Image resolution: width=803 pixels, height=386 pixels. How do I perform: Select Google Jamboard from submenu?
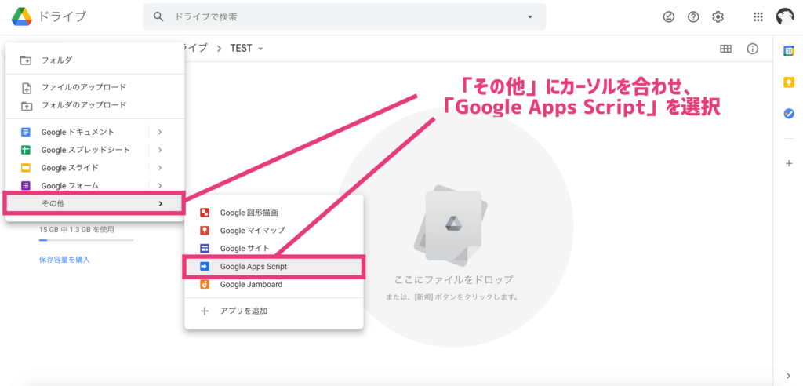[274, 284]
